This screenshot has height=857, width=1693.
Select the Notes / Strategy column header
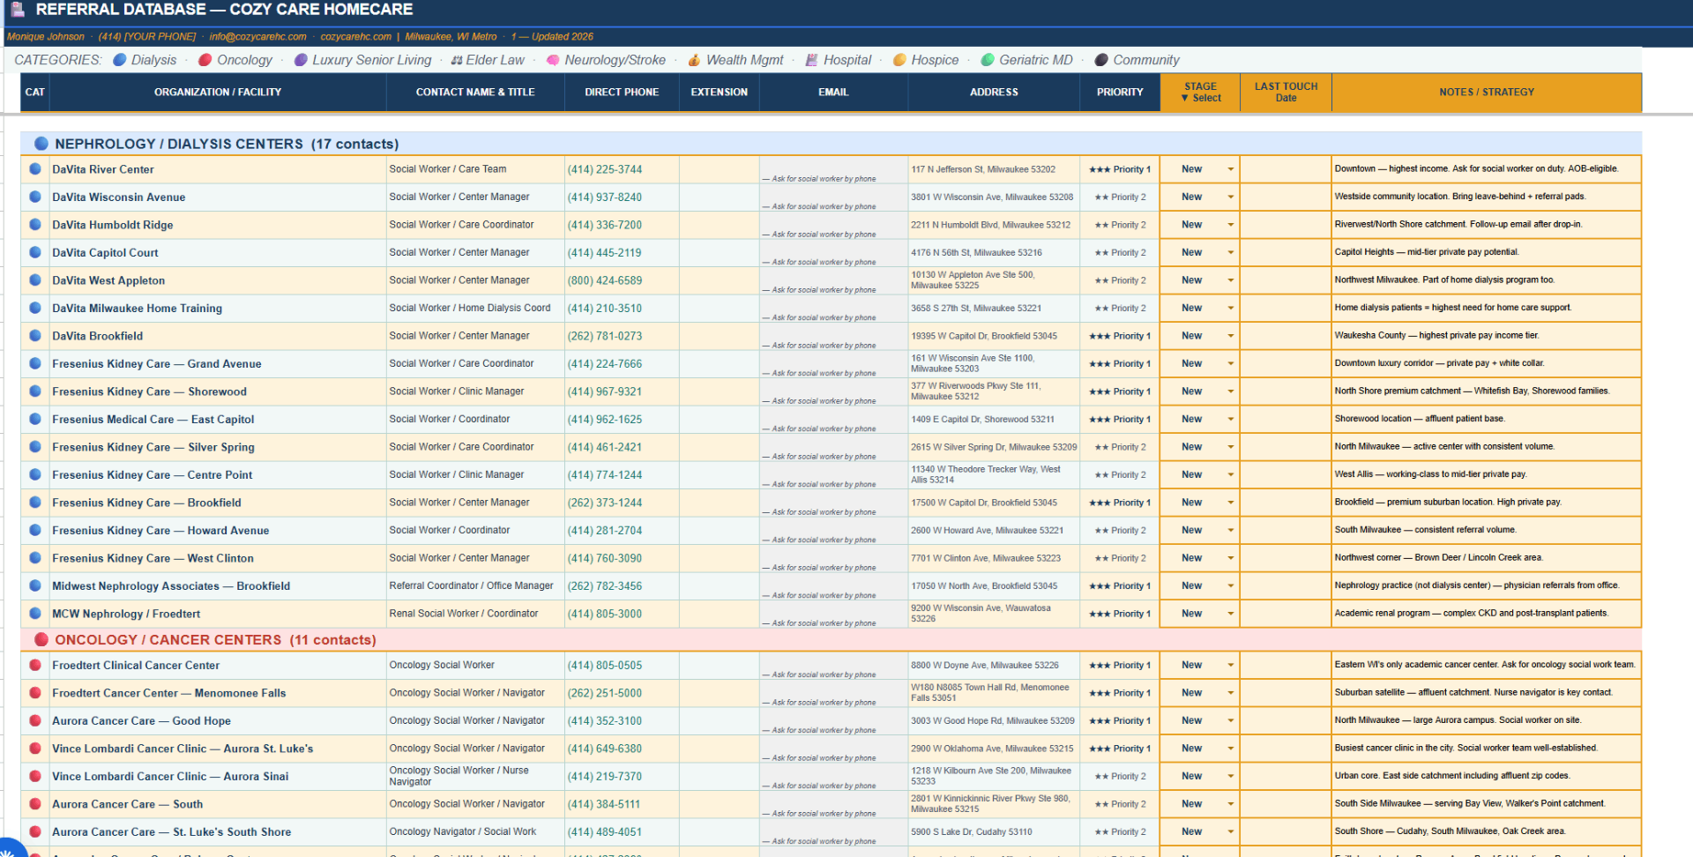[1487, 92]
